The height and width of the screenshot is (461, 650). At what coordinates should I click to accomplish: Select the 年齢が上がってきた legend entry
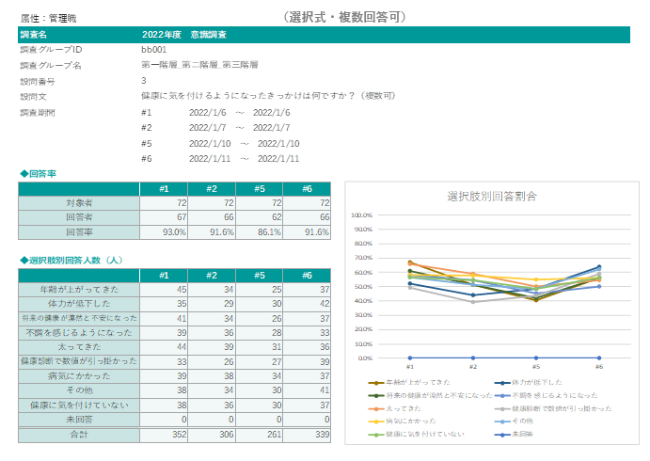coord(409,383)
